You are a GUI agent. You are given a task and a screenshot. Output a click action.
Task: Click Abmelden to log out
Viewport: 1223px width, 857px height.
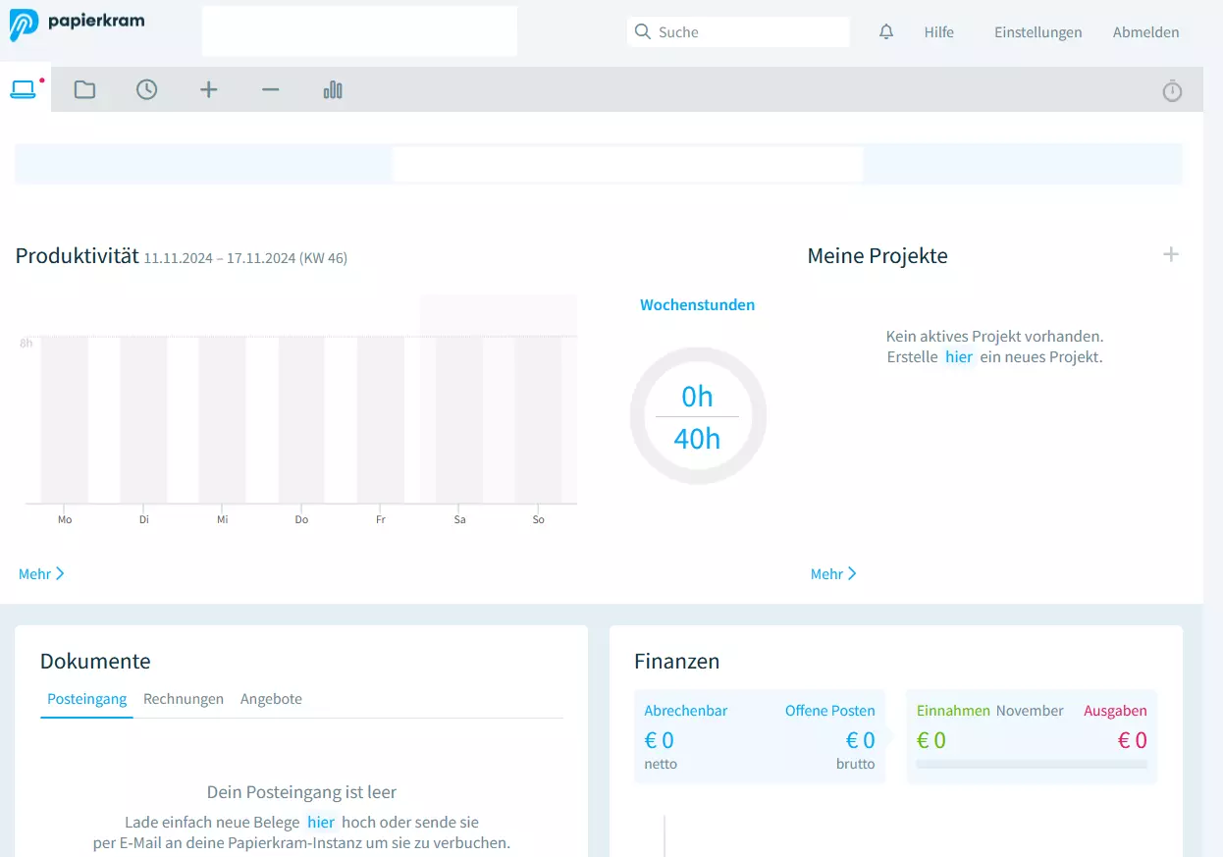point(1145,32)
